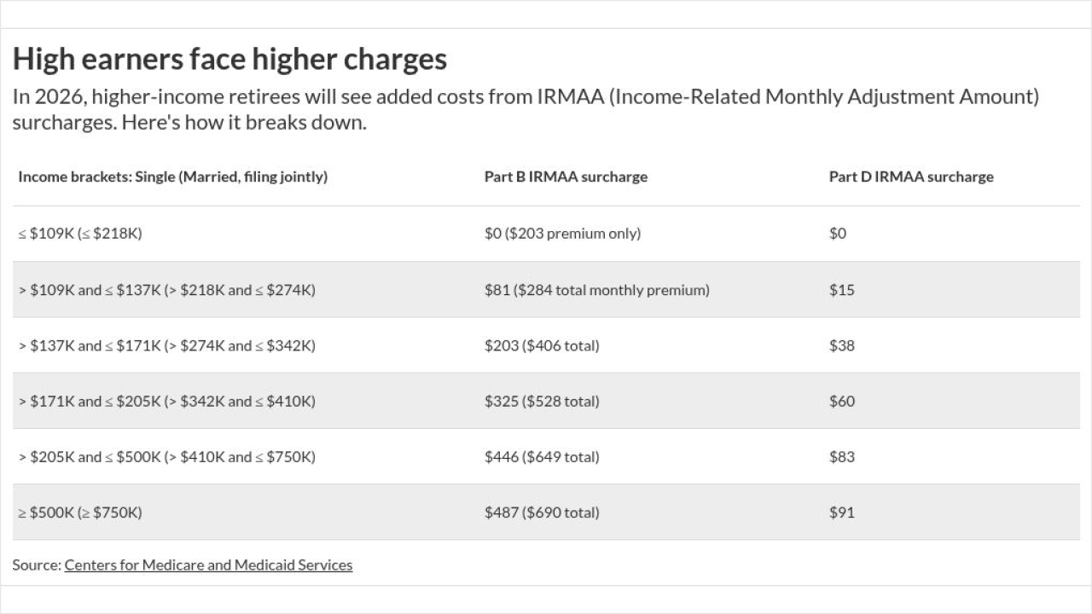Screen dimensions: 1092x614
Task: Click the 'High earners face higher charges' headline
Action: tap(229, 59)
